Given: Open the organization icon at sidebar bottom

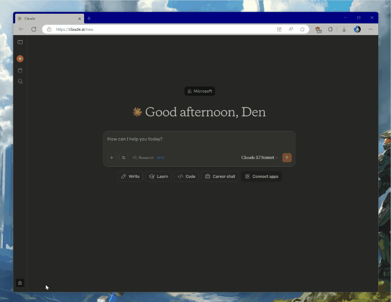Looking at the screenshot, I should [x=20, y=283].
